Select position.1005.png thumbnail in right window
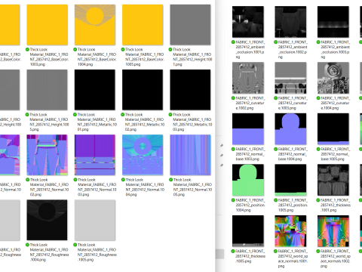The height and width of the screenshot is (272, 362). [x=290, y=180]
